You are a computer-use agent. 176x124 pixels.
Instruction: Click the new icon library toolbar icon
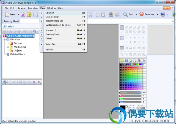23,15
